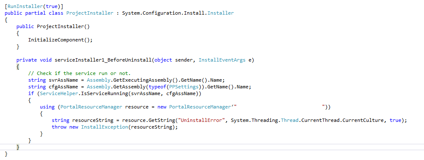This screenshot has width=424, height=160.
Task: Select the InstallEventArgs parameter type
Action: click(x=222, y=60)
